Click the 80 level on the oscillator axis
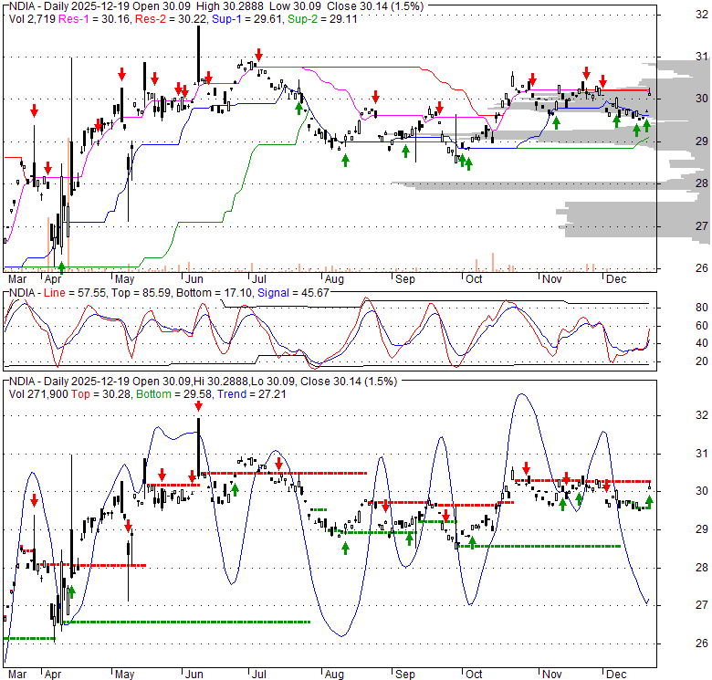 [x=674, y=307]
